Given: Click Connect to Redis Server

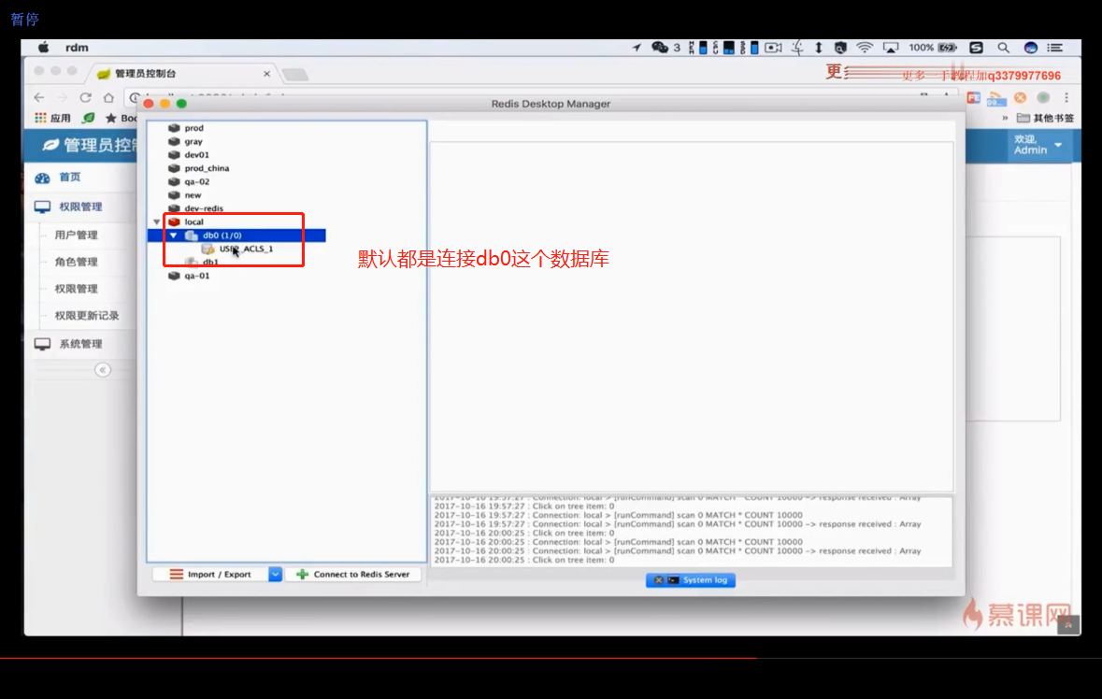Looking at the screenshot, I should (352, 574).
